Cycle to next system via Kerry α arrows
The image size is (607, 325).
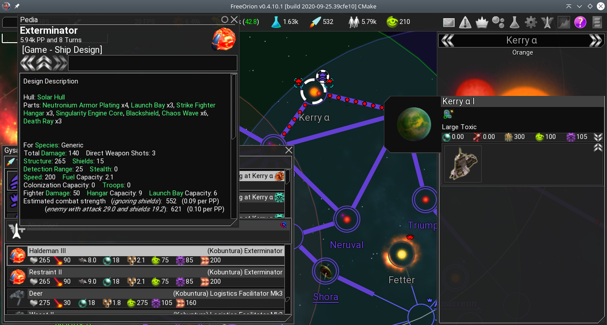(595, 40)
